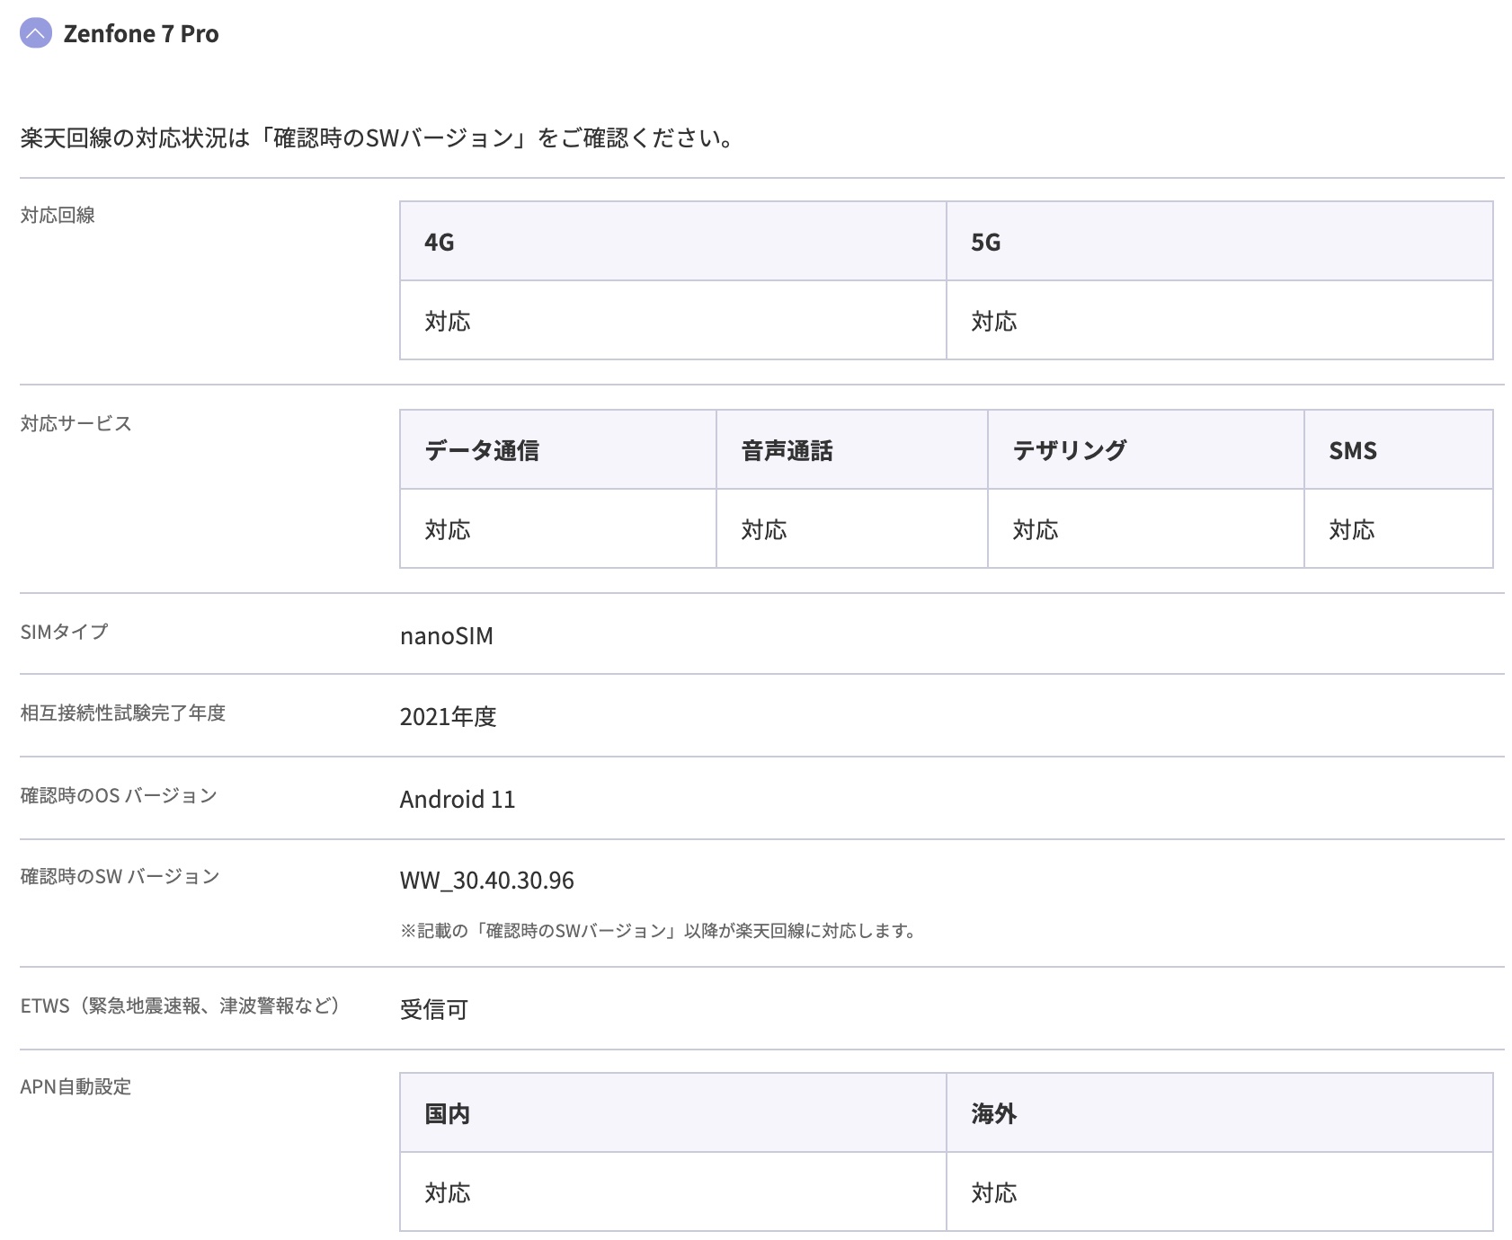Click the 5G column header
This screenshot has width=1512, height=1240.
pos(986,242)
